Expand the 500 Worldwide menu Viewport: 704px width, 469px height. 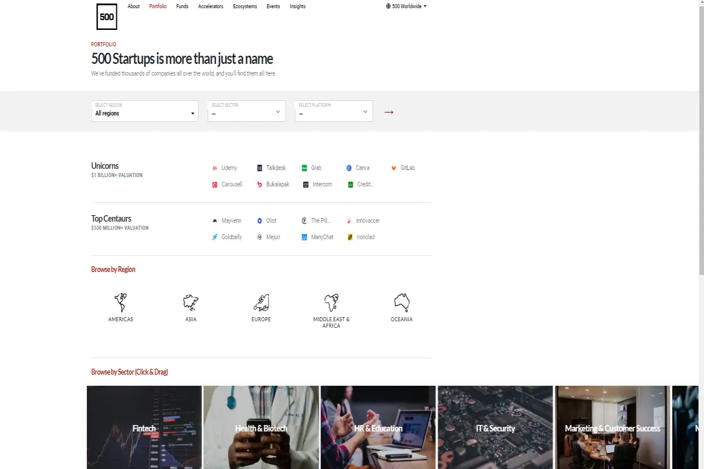pyautogui.click(x=407, y=6)
